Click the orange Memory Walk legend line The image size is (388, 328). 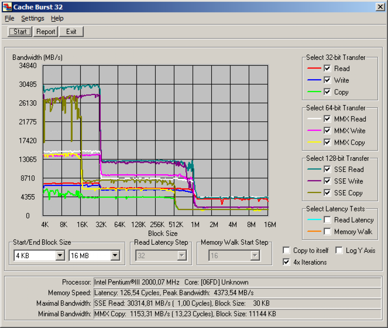pyautogui.click(x=314, y=231)
